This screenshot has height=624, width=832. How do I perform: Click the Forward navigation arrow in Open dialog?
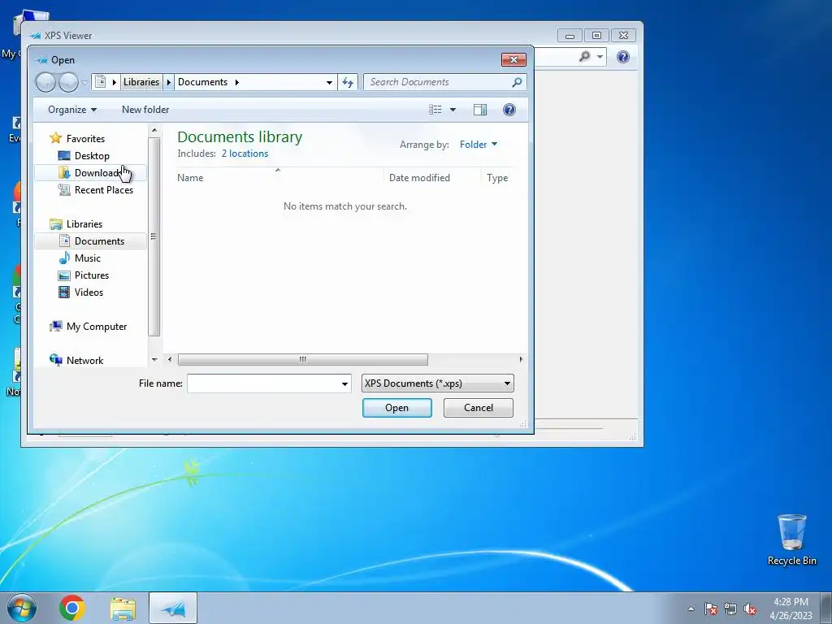(x=68, y=82)
